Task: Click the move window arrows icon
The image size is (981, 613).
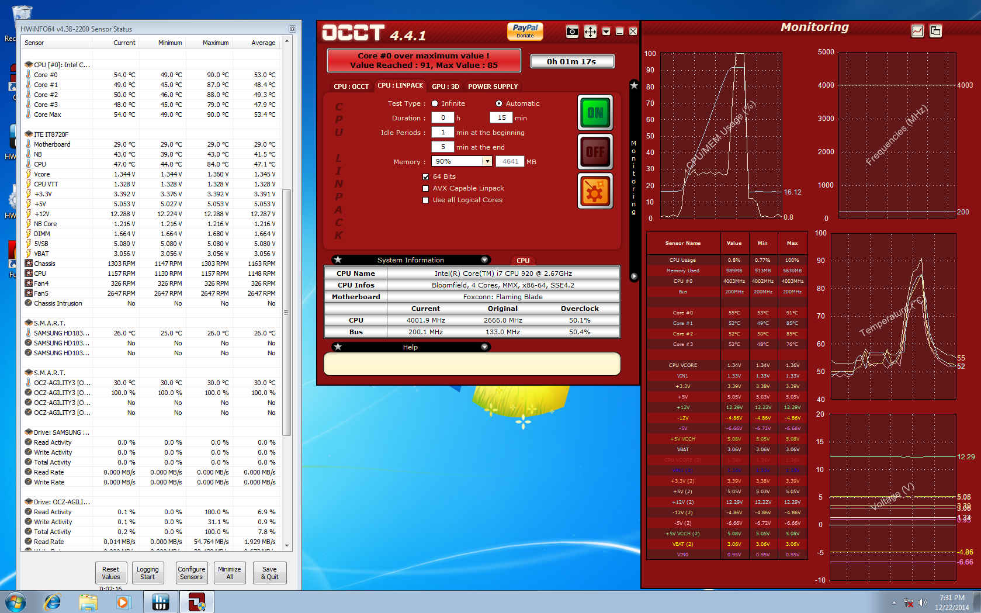Action: 590,32
